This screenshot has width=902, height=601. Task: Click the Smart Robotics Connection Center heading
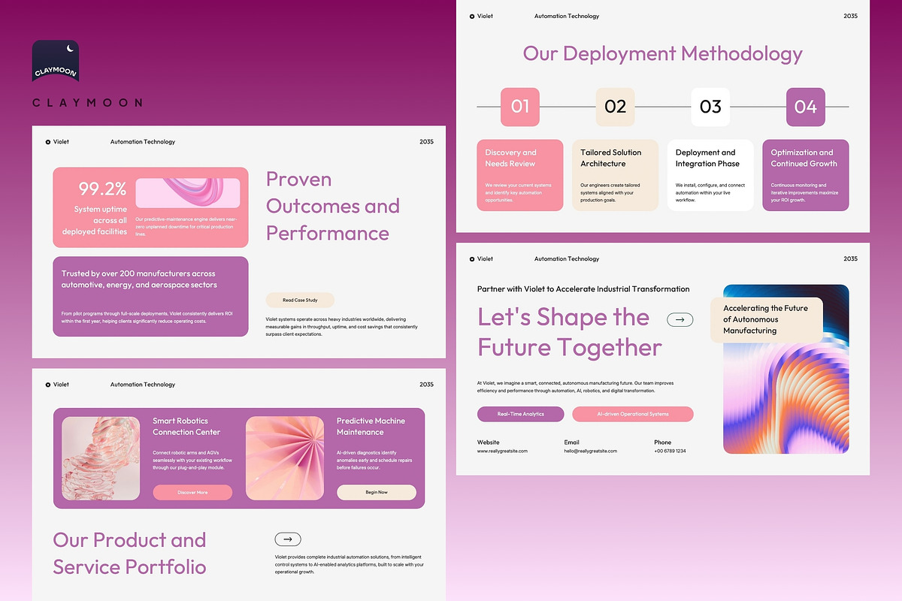click(186, 426)
